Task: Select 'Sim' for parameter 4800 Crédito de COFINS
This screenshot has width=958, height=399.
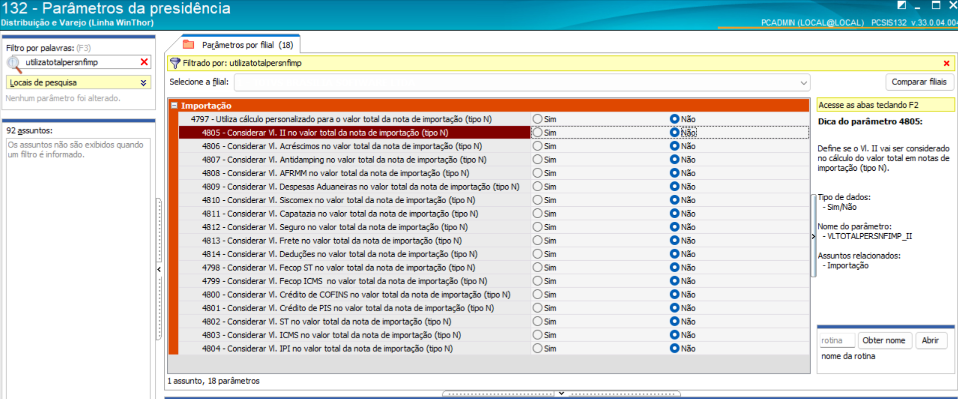Action: pyautogui.click(x=537, y=294)
